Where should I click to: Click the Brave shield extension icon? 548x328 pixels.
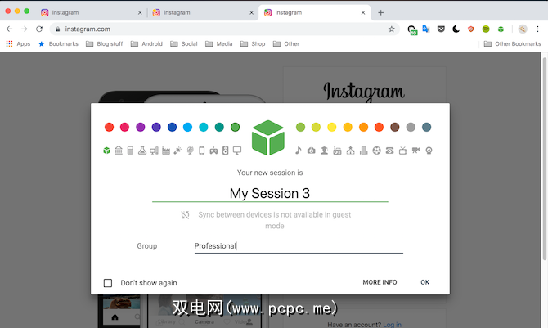[x=471, y=29]
